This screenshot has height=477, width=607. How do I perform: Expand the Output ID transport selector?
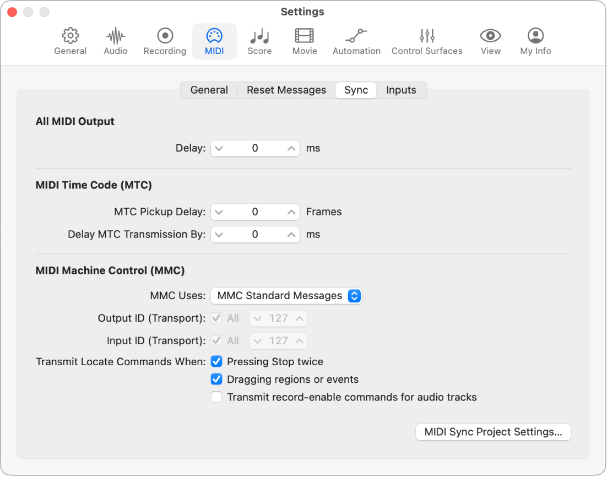[278, 318]
